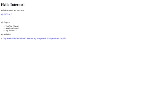
Task: Open the My YouTube (It's Spanish) link
Action: tap(23, 38)
